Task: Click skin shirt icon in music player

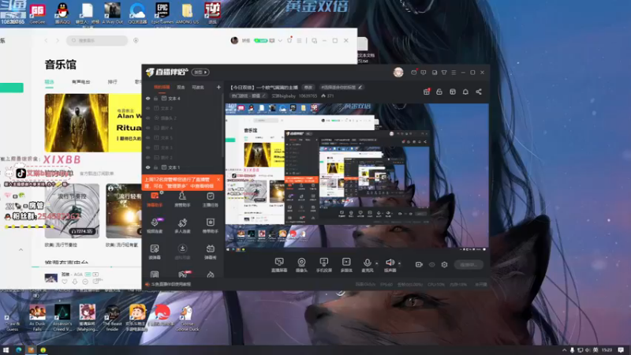Action: pos(289,40)
